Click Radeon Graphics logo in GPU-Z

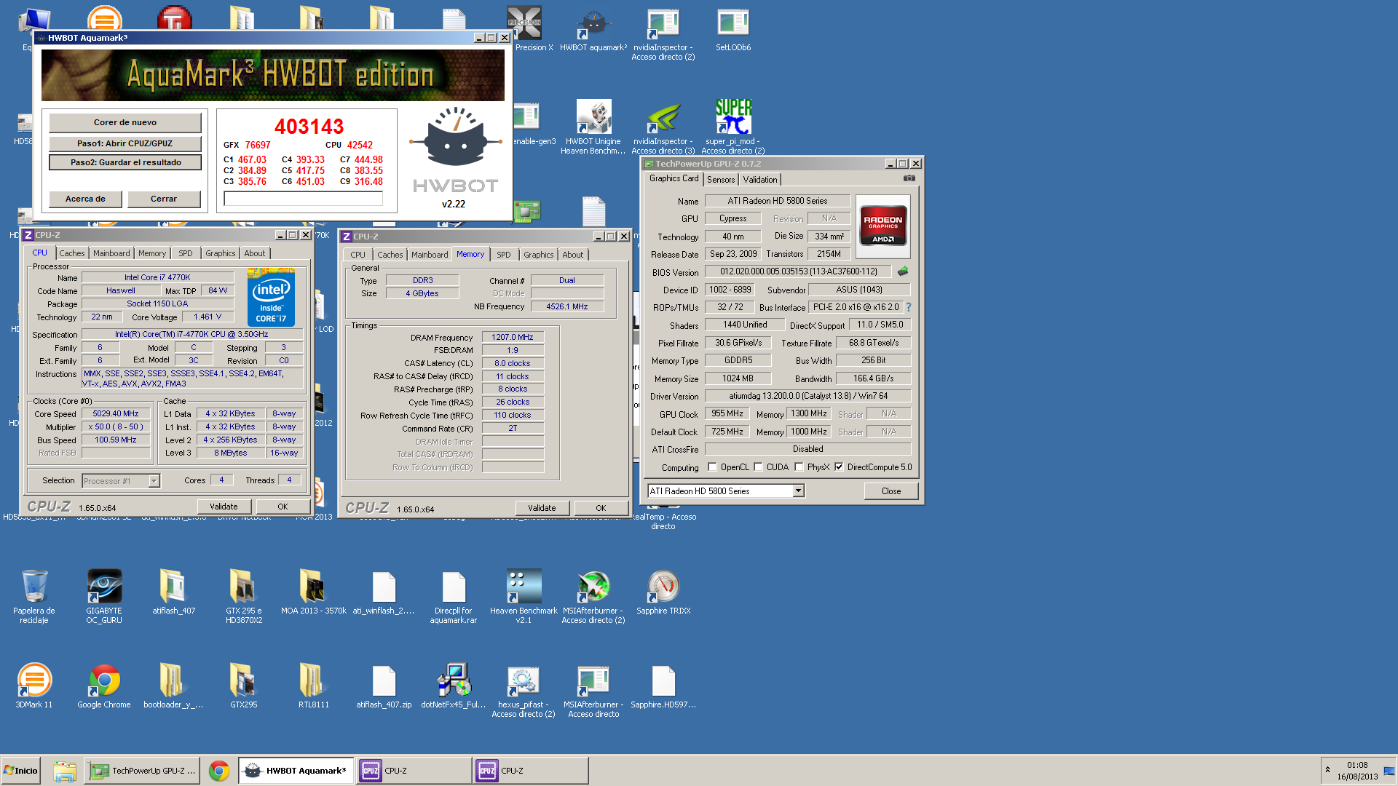(882, 227)
